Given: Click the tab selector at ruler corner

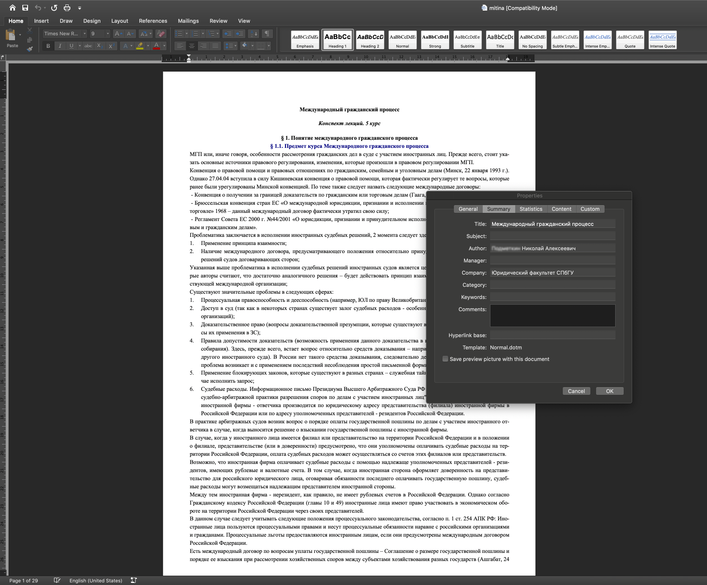Looking at the screenshot, I should 2,57.
